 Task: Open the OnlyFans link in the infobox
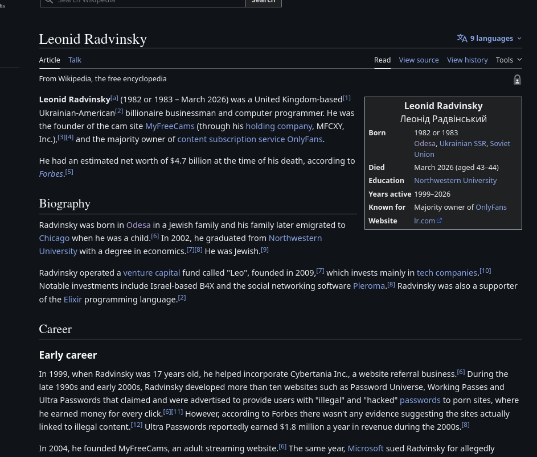click(491, 207)
